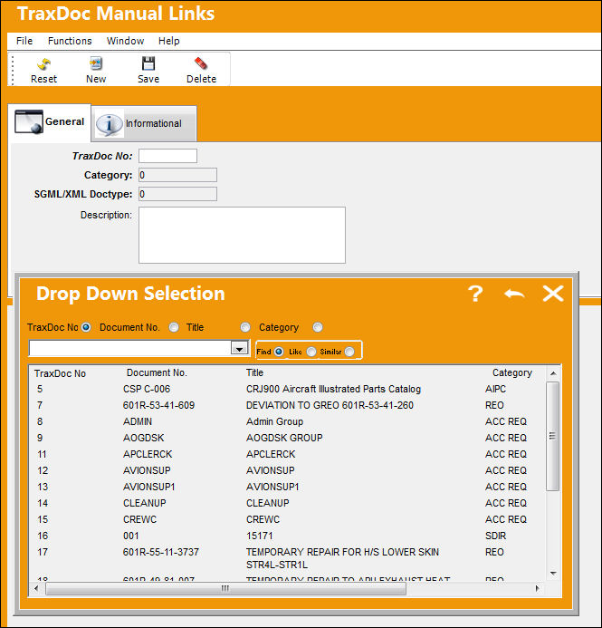Click the New record toolbar icon

pos(96,63)
